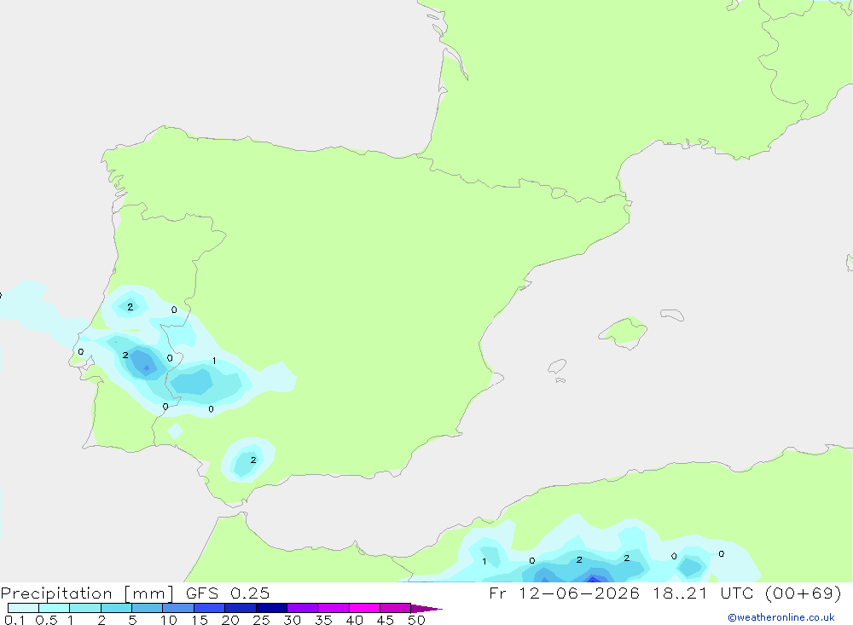Screen dimensions: 853x625
Task: Click the 40–45 mm magenta legend swatch
Action: (x=364, y=608)
